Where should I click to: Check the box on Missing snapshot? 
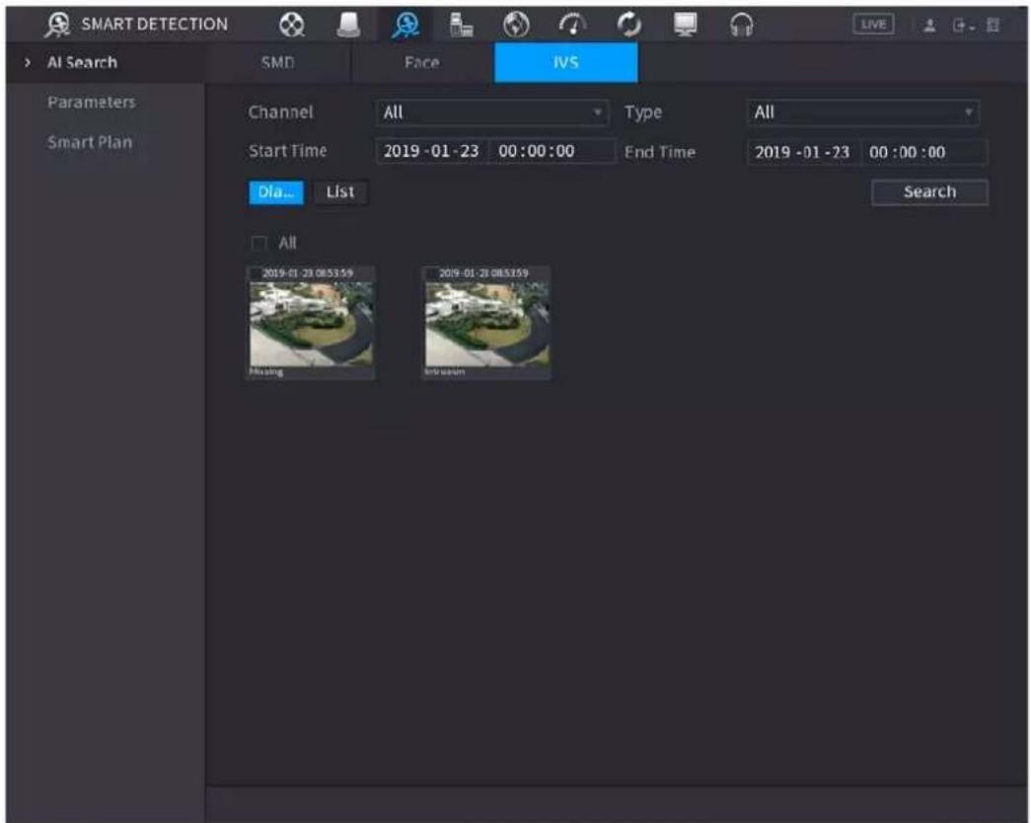click(256, 273)
